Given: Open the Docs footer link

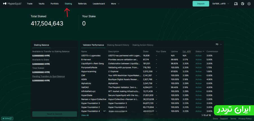Looking at the screenshot, I should tap(215, 118).
